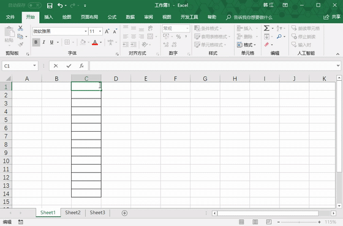The image size is (343, 226).
Task: Toggle Underline formatting
Action: [x=51, y=42]
